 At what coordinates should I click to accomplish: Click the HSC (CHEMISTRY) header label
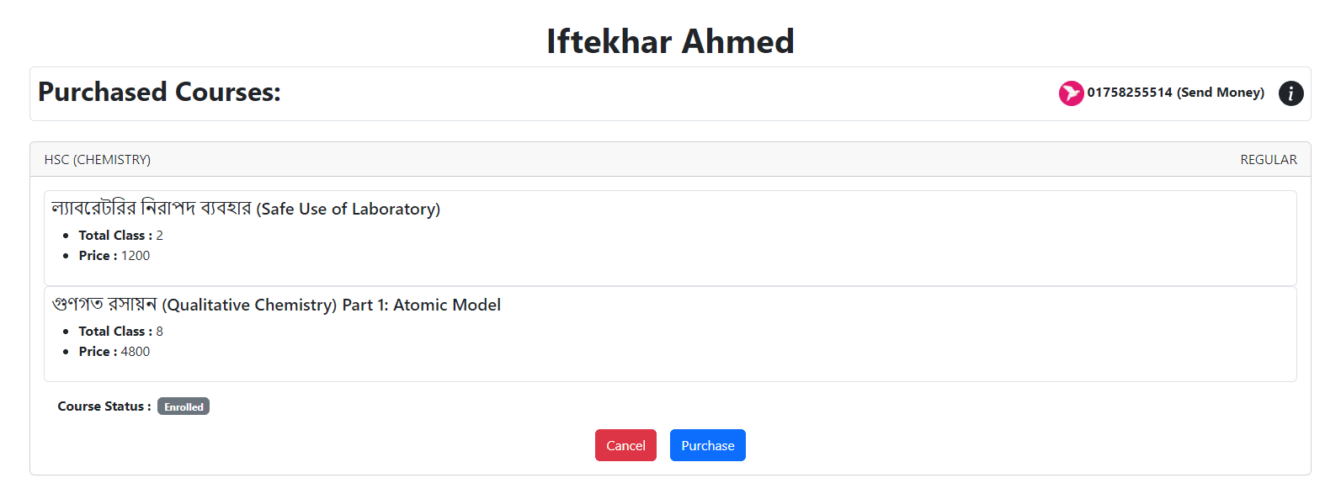tap(98, 159)
